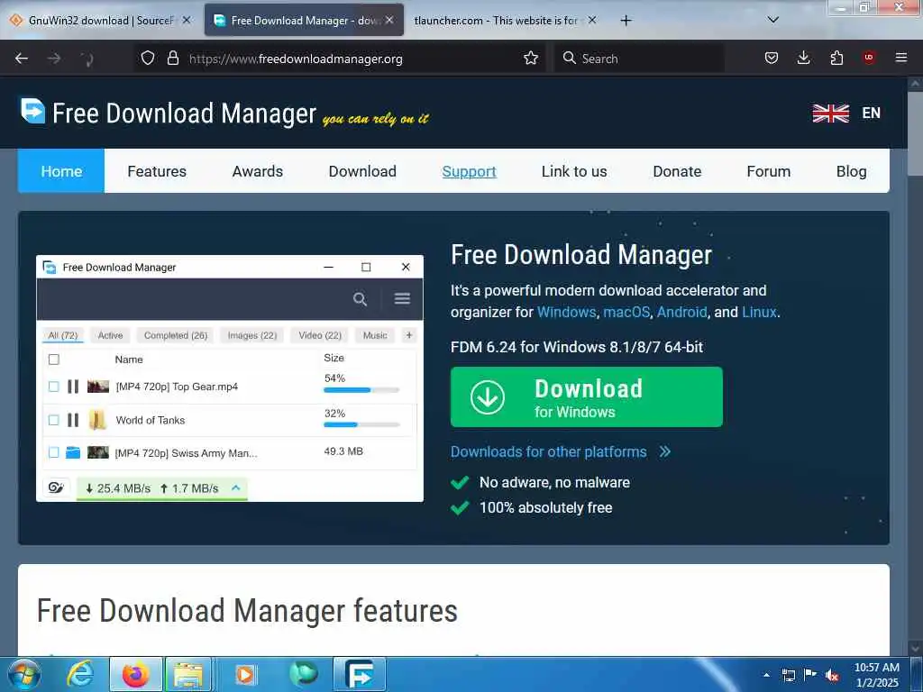
Task: Click the network tray icon
Action: (x=788, y=675)
